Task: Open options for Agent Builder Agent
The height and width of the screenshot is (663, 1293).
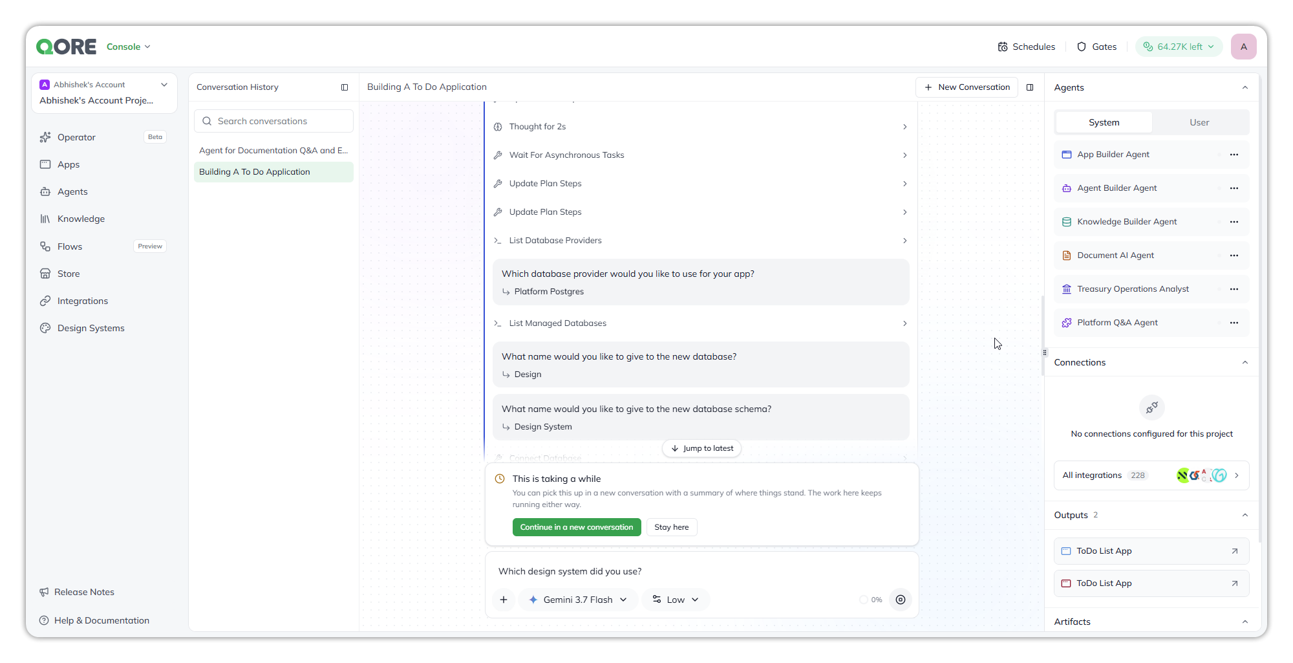Action: coord(1234,188)
